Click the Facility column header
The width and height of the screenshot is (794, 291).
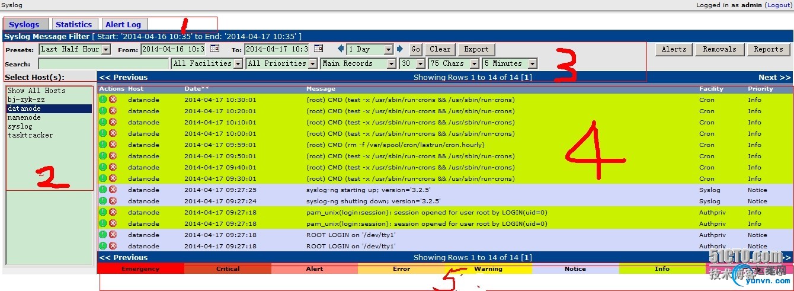tap(711, 89)
